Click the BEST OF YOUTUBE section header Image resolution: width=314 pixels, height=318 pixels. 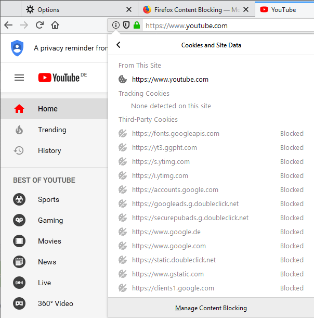44,180
